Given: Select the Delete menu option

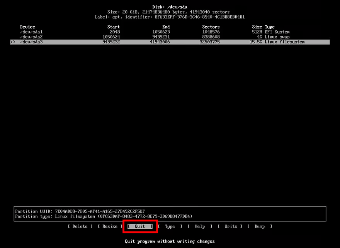Looking at the screenshot, I should [x=80, y=226].
